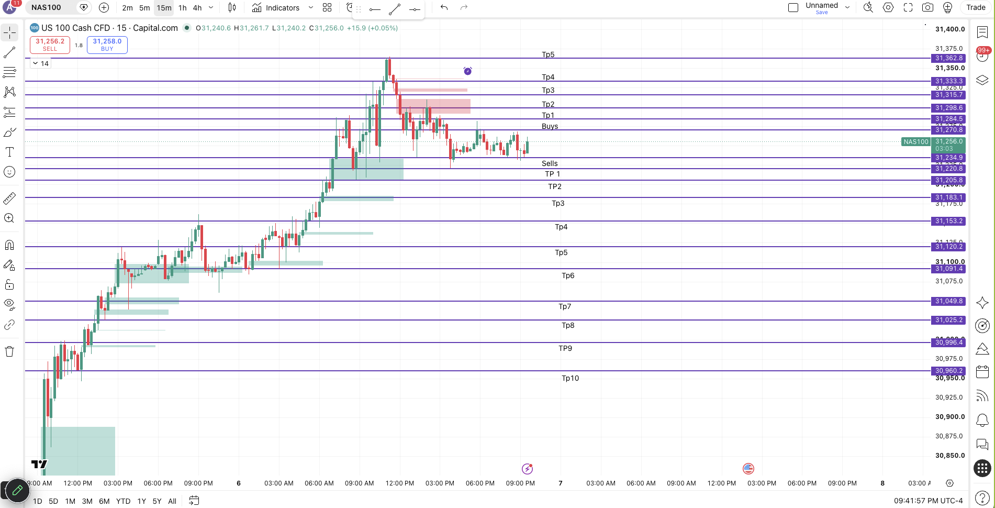The image size is (995, 508).
Task: Expand the Unnamed layout dropdown arrow
Action: click(847, 7)
